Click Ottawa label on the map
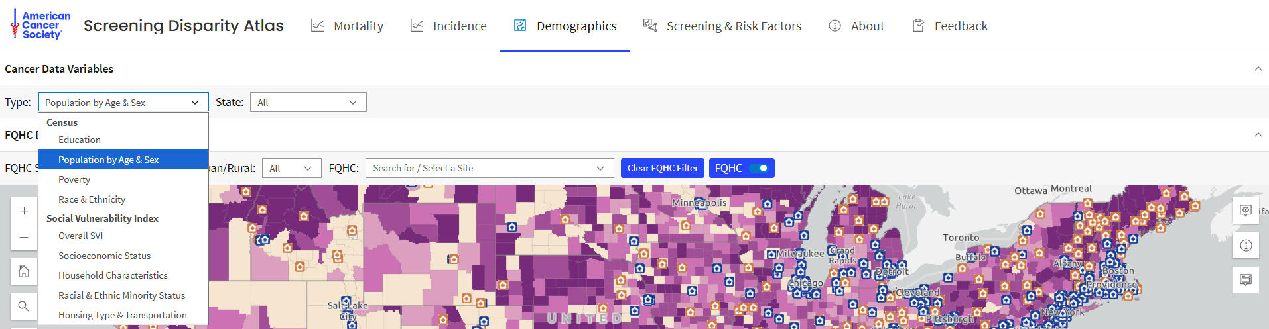The width and height of the screenshot is (1269, 329). click(1031, 191)
